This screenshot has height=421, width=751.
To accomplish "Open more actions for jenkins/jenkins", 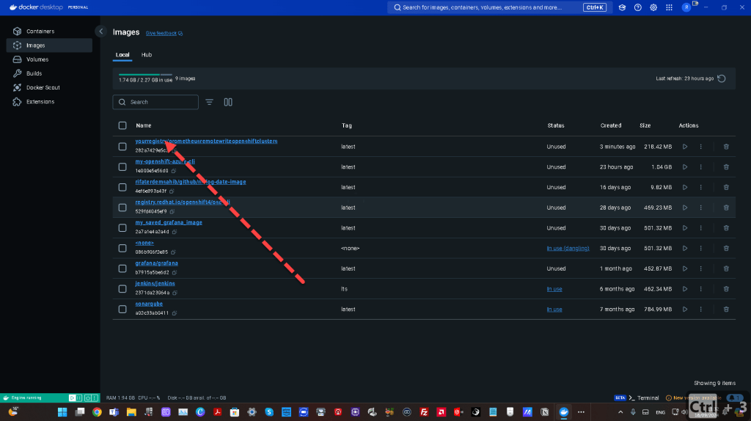I will 700,289.
